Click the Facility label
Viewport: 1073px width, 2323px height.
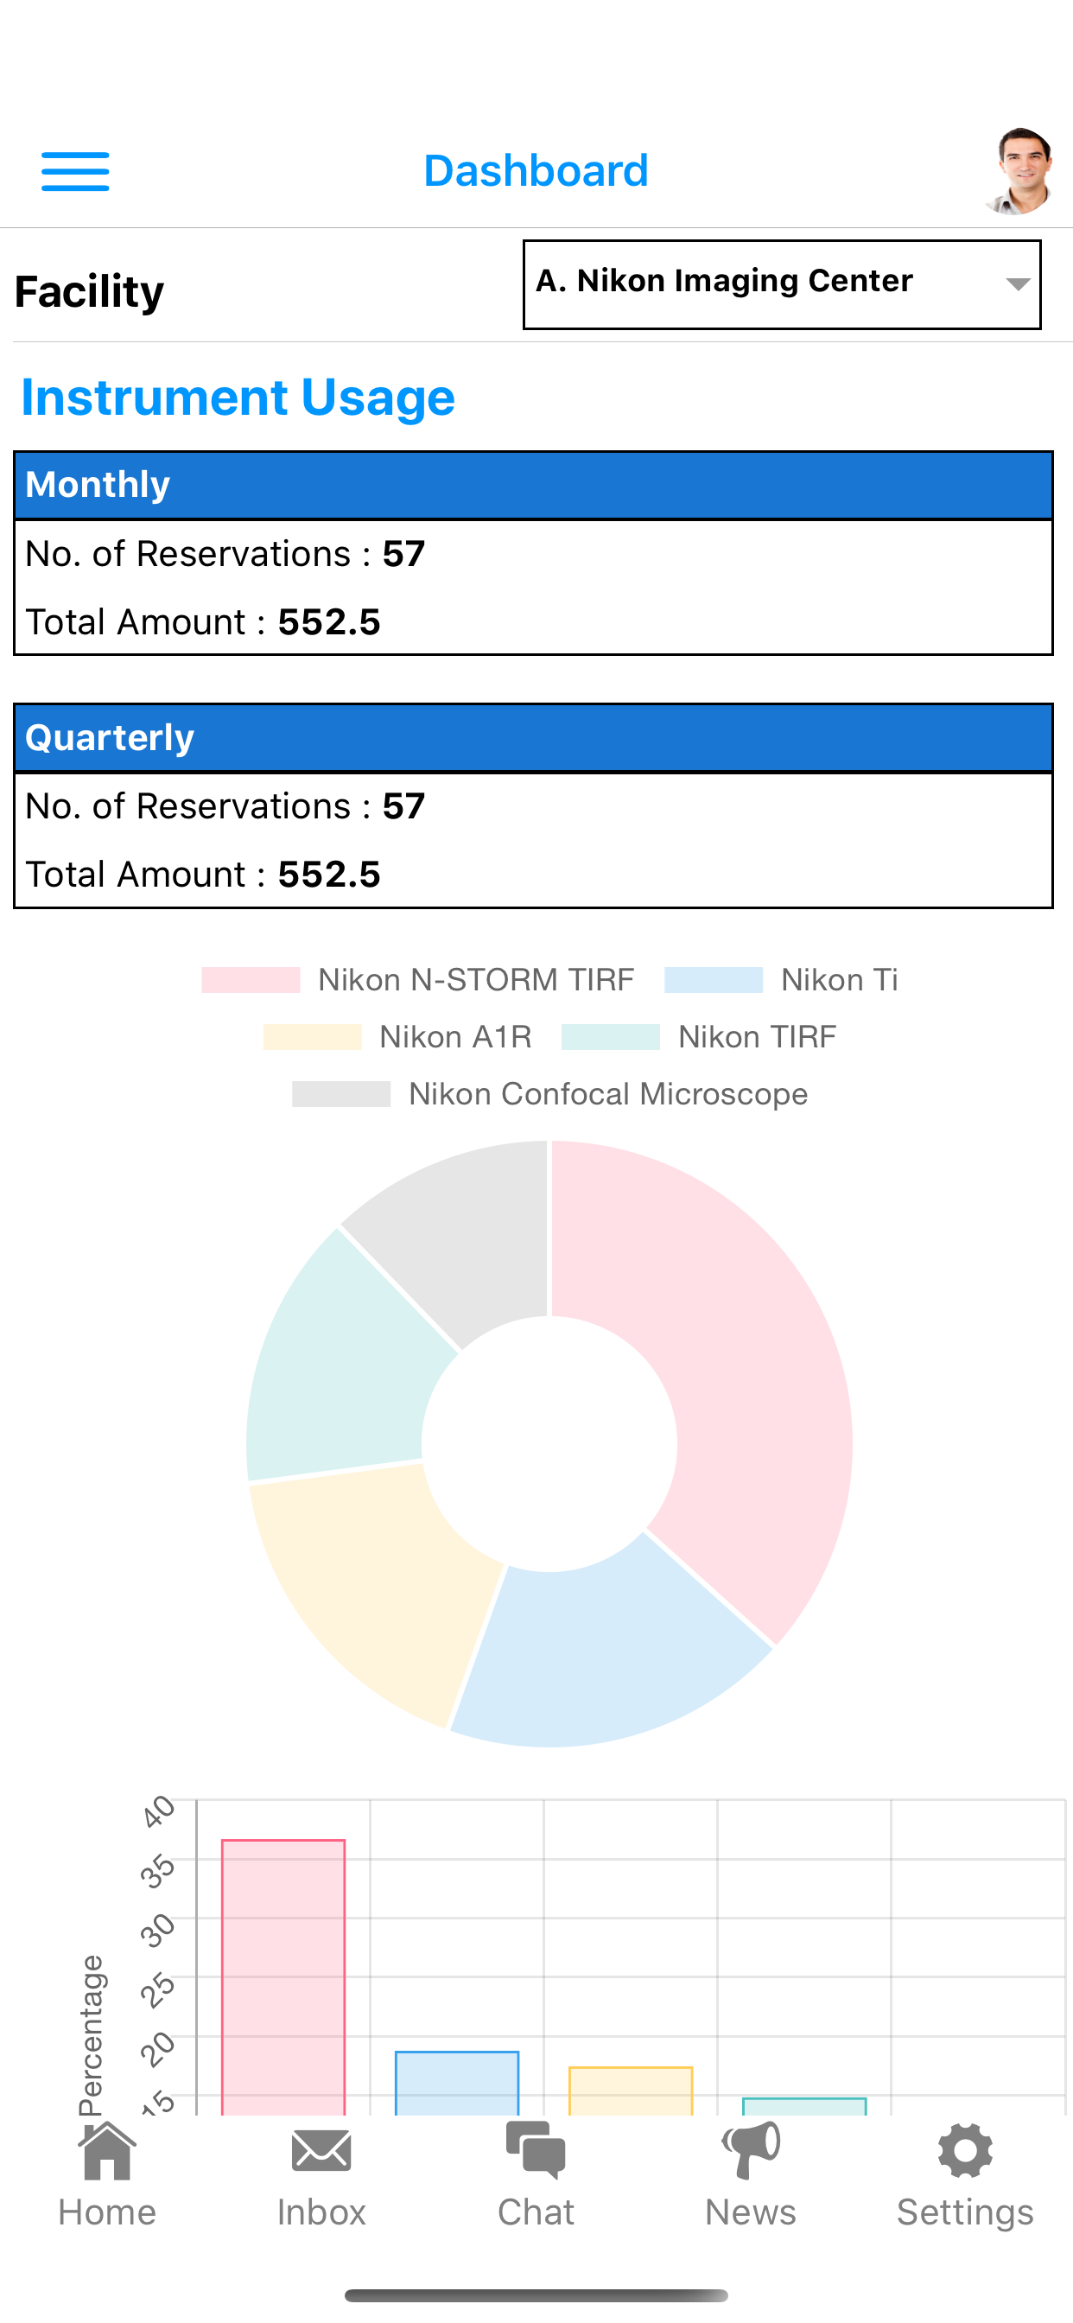point(89,291)
